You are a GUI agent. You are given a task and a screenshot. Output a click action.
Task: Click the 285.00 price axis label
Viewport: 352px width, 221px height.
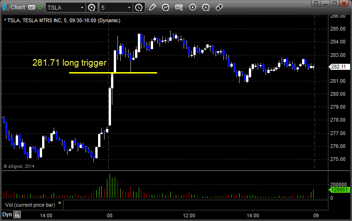338,29
